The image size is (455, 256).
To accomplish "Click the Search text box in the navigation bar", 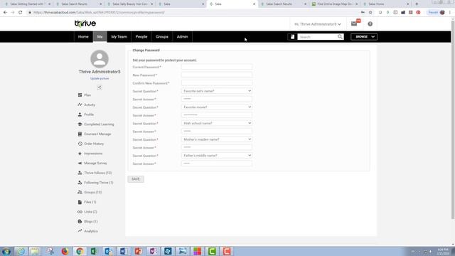I will click(317, 37).
